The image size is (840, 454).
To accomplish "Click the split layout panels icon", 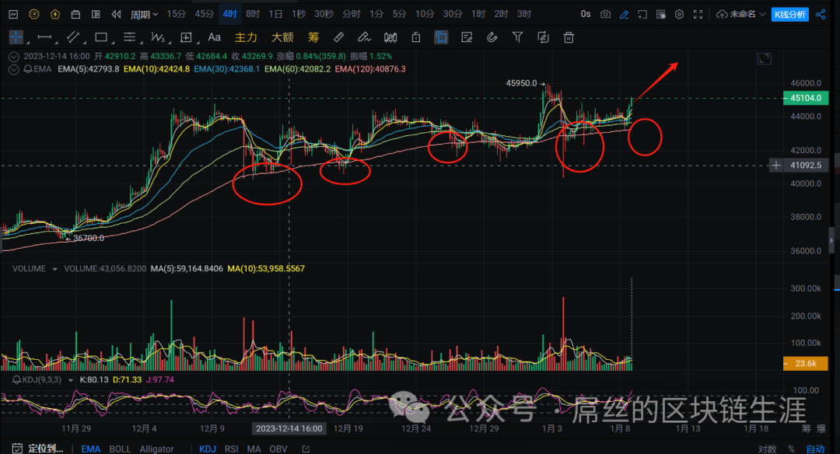I will 96,15.
